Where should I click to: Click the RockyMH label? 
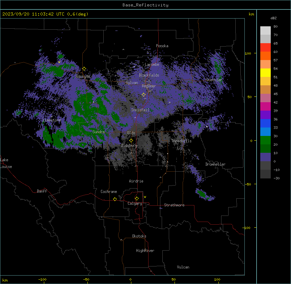(83, 77)
